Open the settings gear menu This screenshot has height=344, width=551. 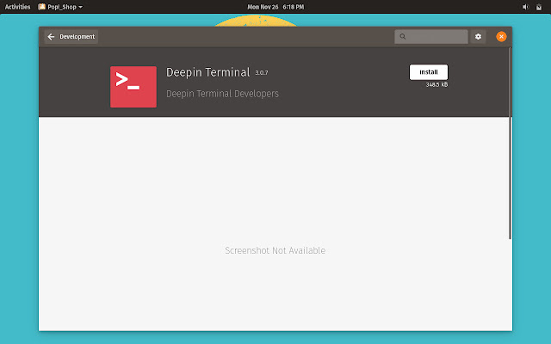click(478, 36)
